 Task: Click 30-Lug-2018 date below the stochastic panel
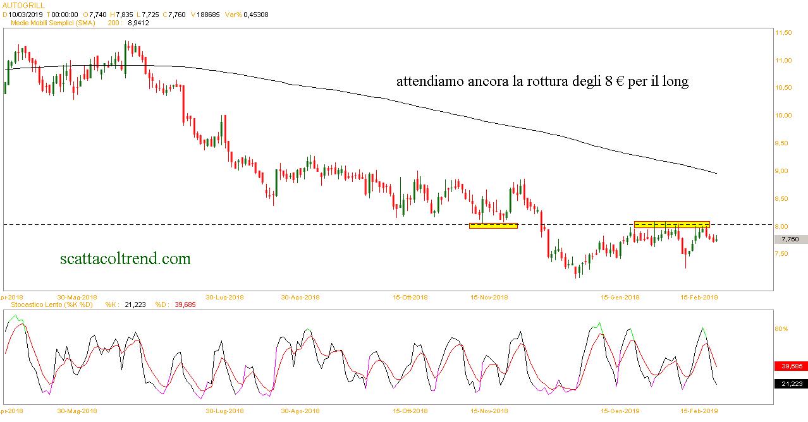[x=226, y=411]
